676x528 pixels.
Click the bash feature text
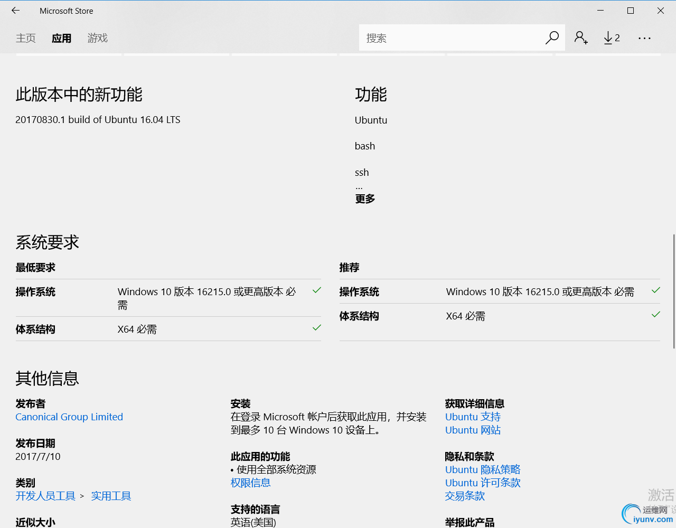[x=365, y=146]
